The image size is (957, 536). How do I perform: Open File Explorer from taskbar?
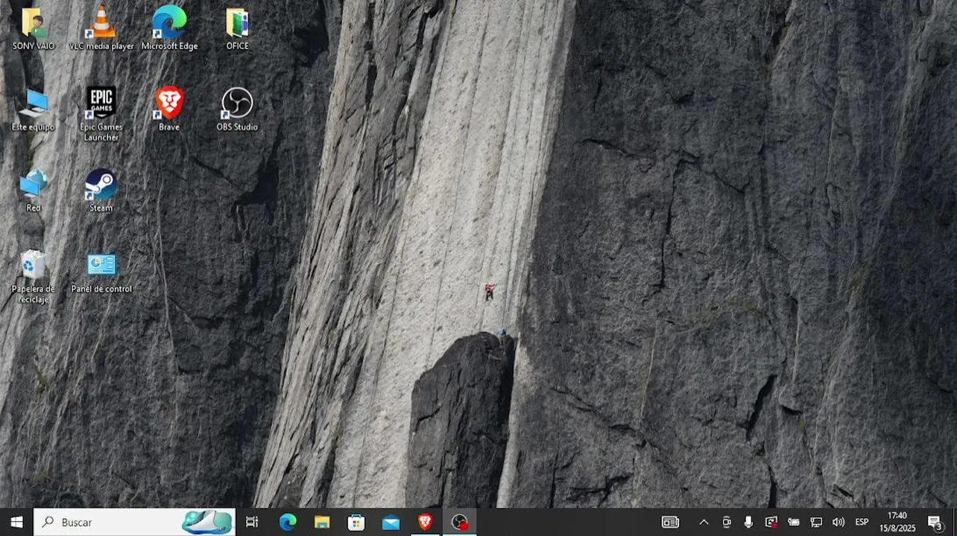tap(322, 522)
